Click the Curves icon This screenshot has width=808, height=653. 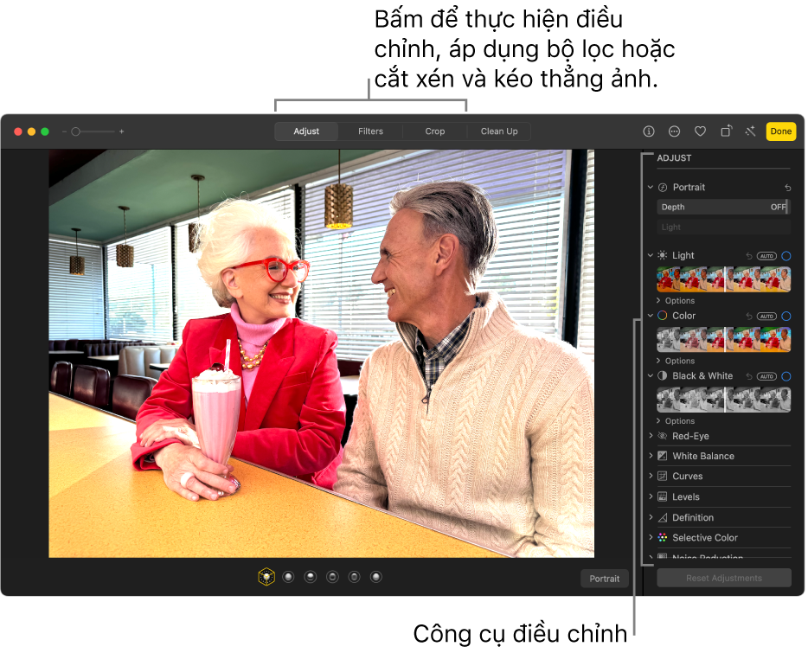pos(662,477)
